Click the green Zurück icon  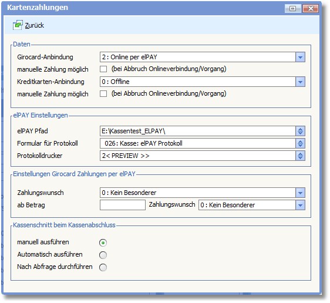[18, 25]
